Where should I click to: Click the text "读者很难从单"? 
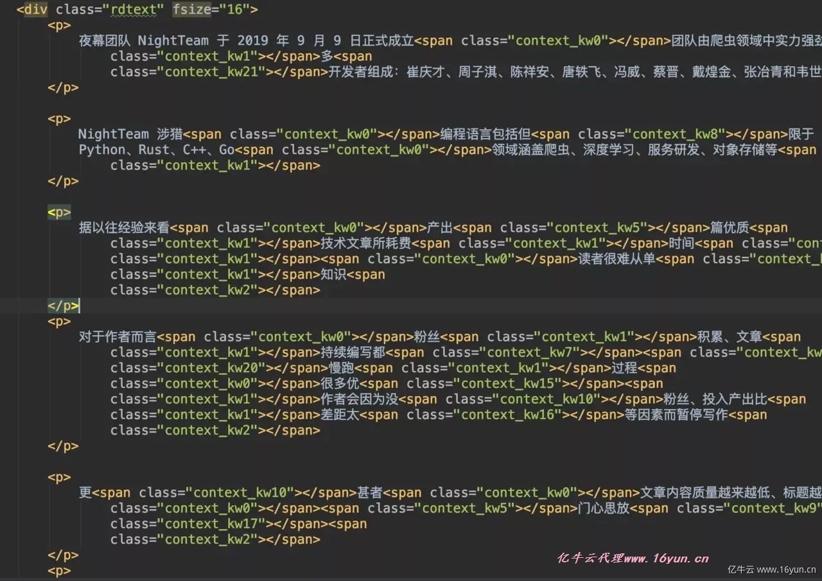[616, 259]
